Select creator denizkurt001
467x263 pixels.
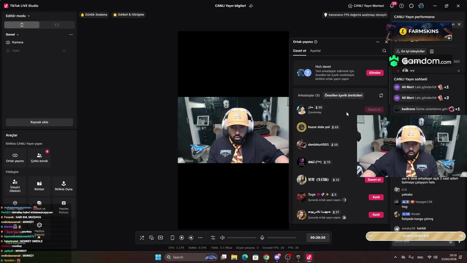point(318,145)
